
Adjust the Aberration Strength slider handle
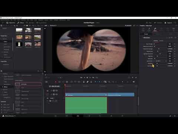click(x=159, y=49)
